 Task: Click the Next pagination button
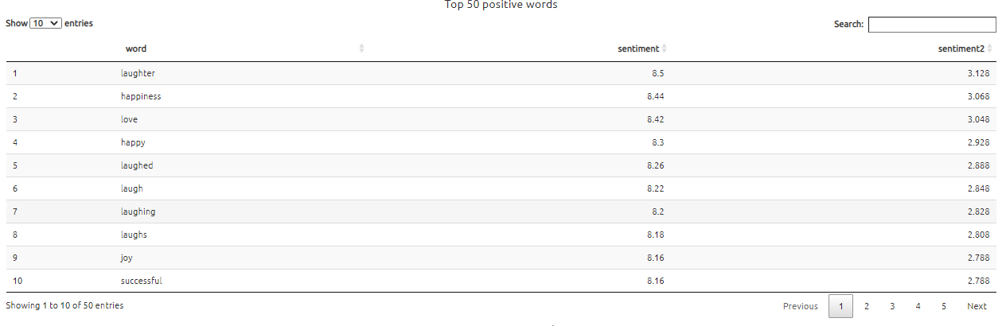point(977,306)
